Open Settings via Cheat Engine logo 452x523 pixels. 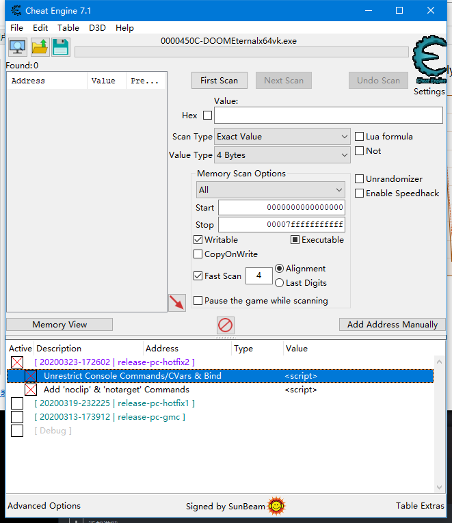coord(429,59)
